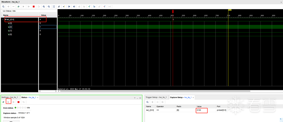
Task: Go to previous transition icon
Action: point(79,7)
